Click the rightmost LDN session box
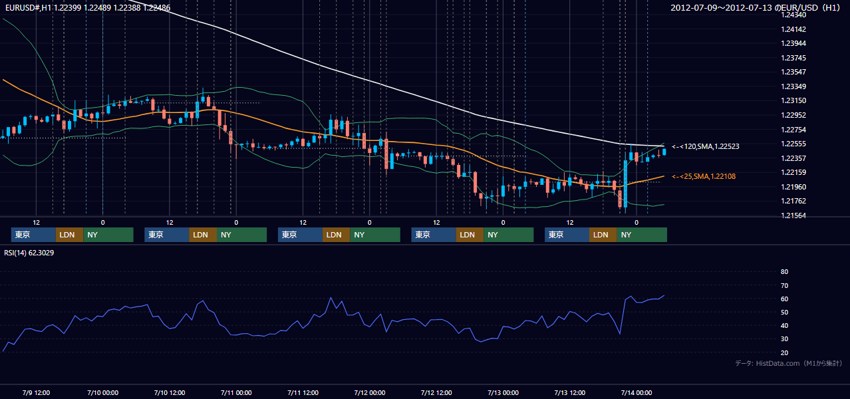 tap(603, 235)
